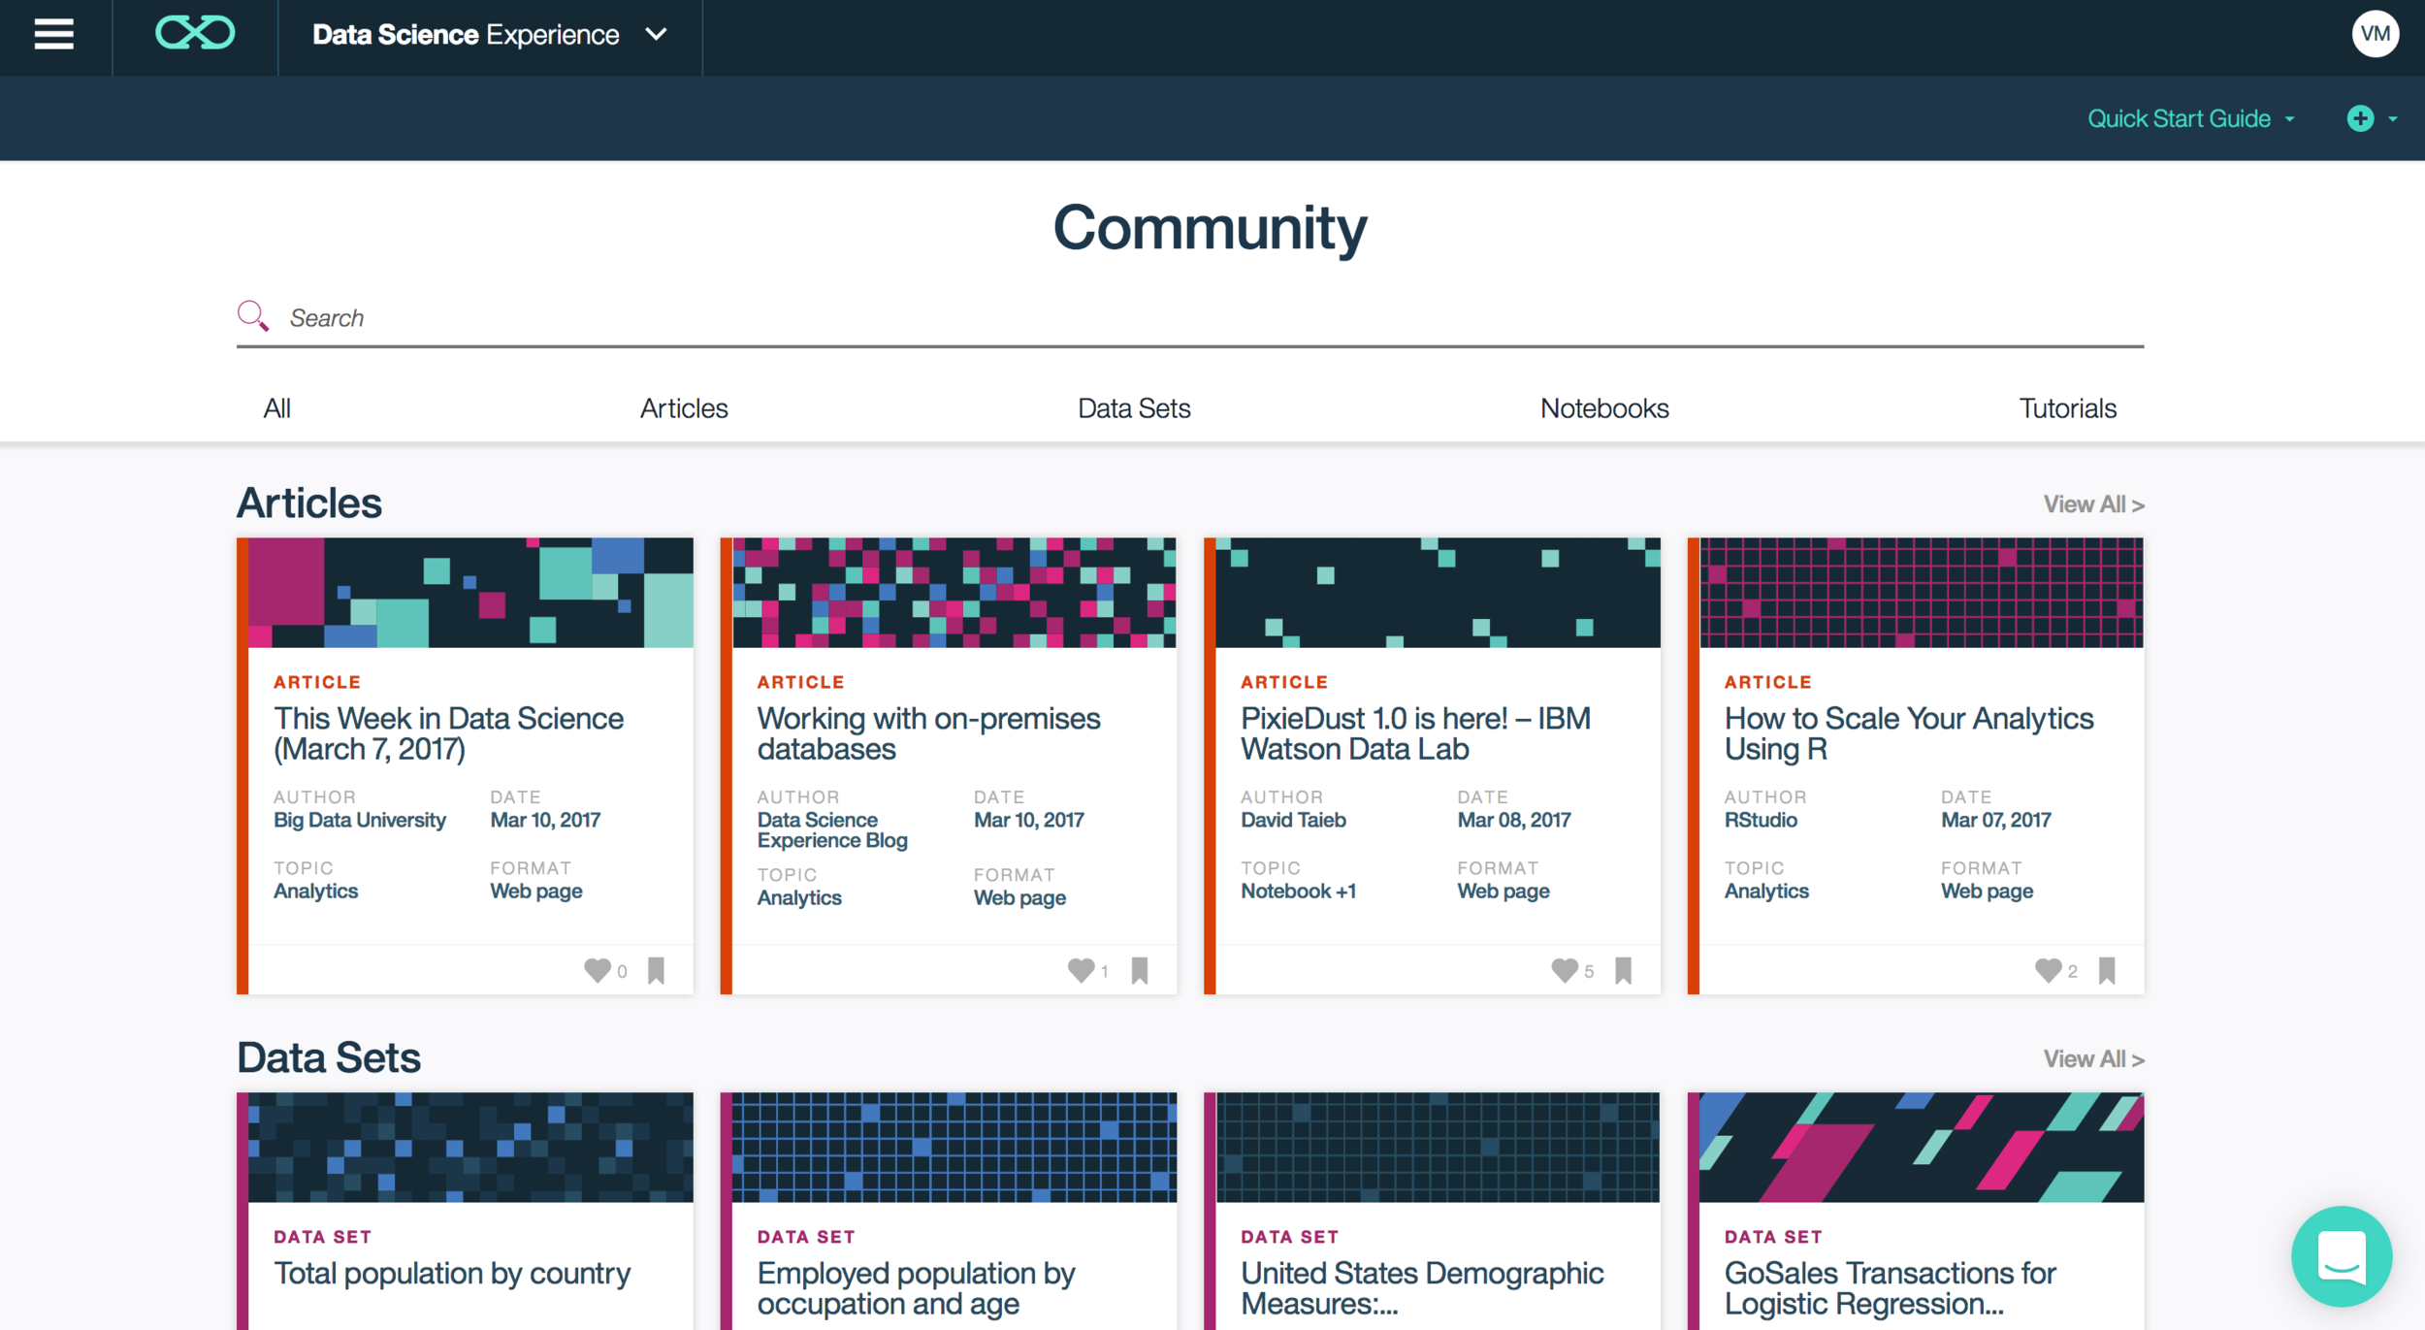The height and width of the screenshot is (1330, 2425).
Task: Select the All tab
Action: pos(277,408)
